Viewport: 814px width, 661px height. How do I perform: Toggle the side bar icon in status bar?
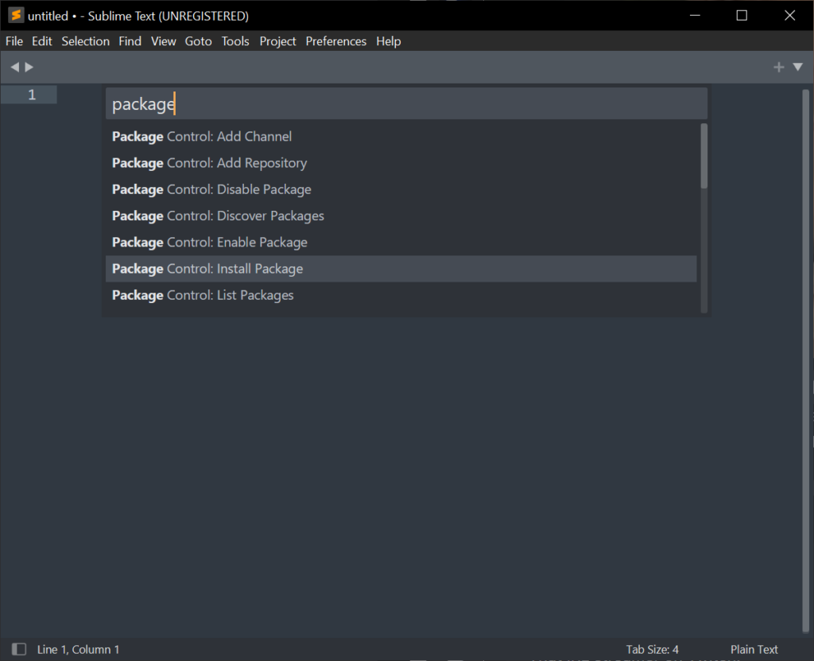19,649
